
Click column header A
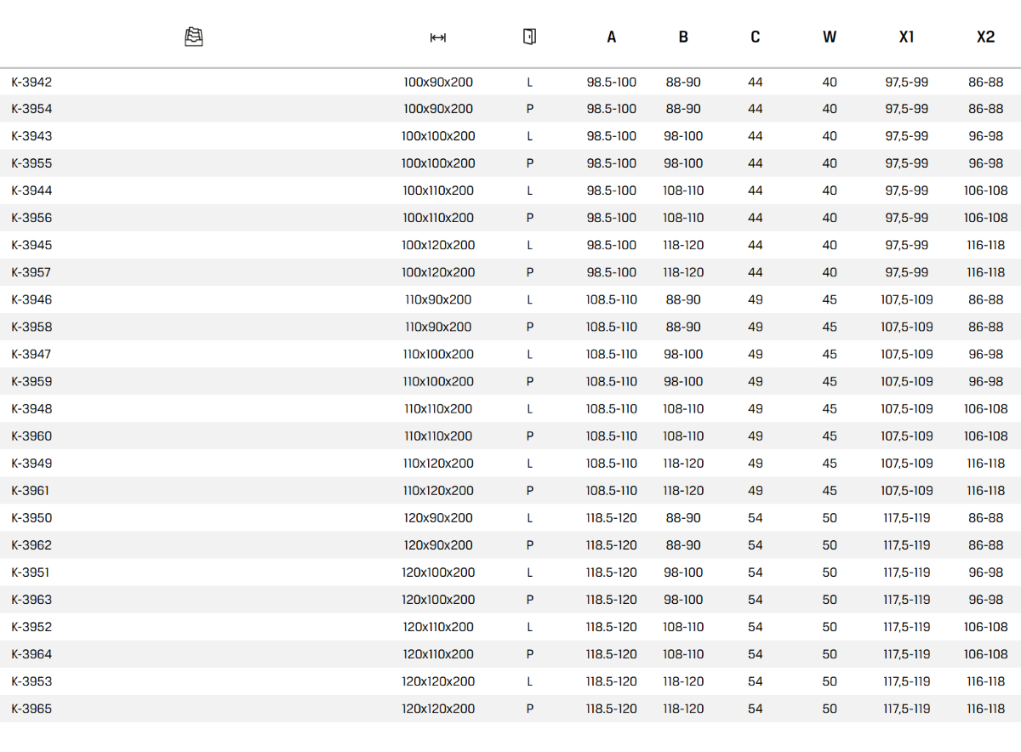click(611, 37)
